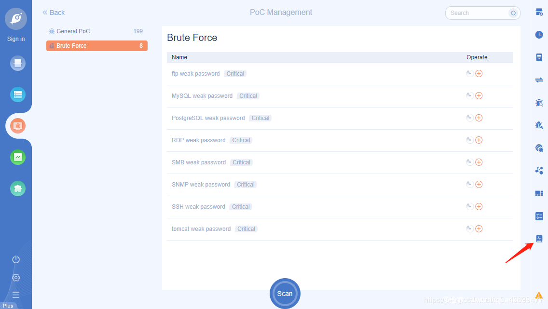
Task: Click Sign in below the logo
Action: tap(16, 39)
